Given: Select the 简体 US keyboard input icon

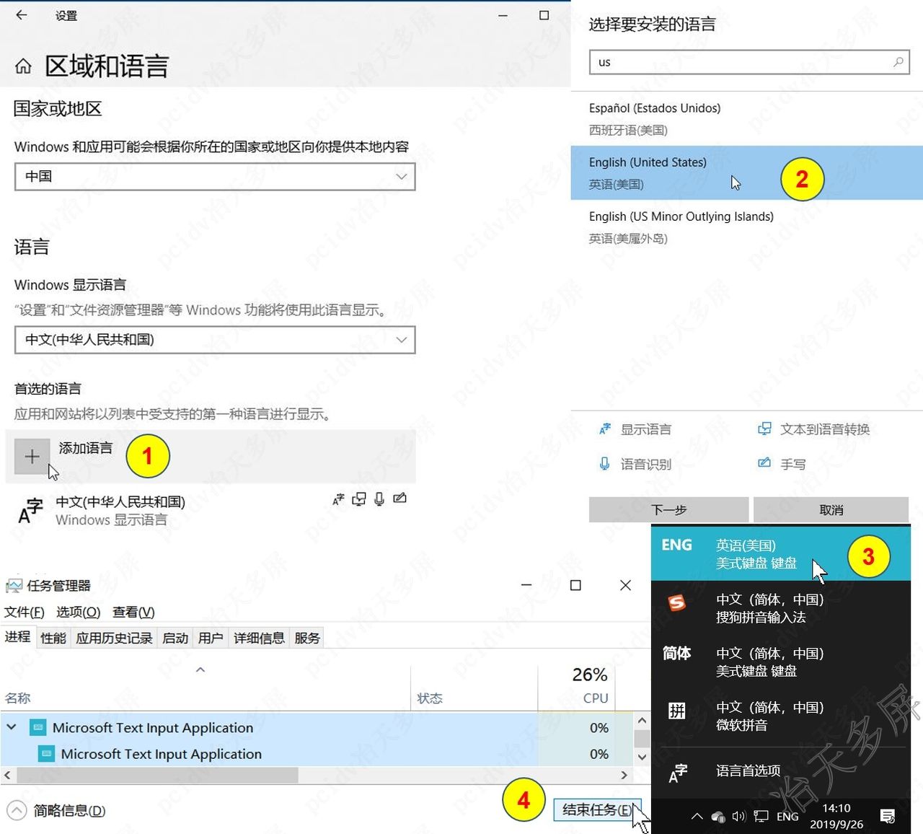Looking at the screenshot, I should pyautogui.click(x=676, y=654).
